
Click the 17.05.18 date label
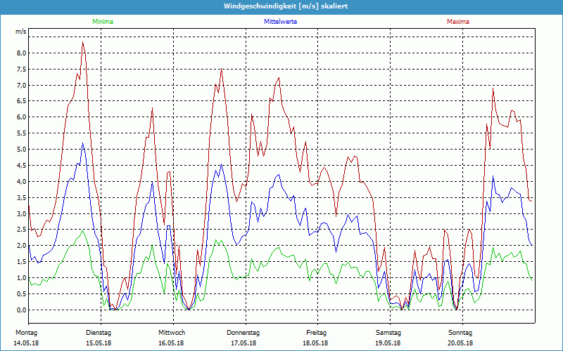point(243,343)
